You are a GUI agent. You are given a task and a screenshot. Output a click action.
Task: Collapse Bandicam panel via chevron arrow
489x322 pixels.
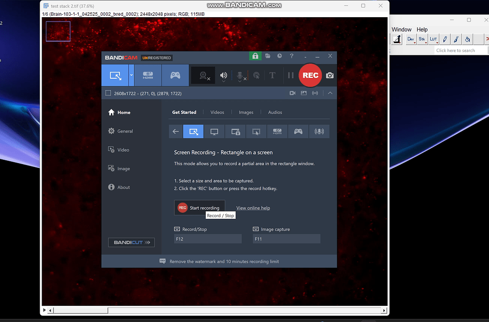(330, 93)
